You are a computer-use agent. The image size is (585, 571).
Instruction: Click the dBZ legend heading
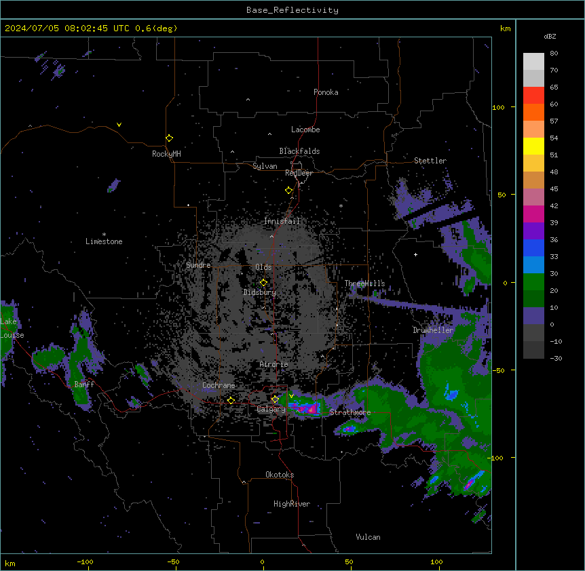(x=550, y=36)
